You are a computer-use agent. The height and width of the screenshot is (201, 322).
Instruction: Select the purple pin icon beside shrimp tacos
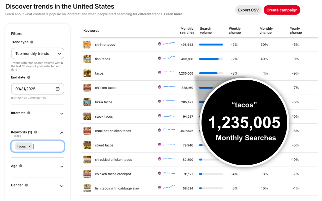tap(159, 44)
